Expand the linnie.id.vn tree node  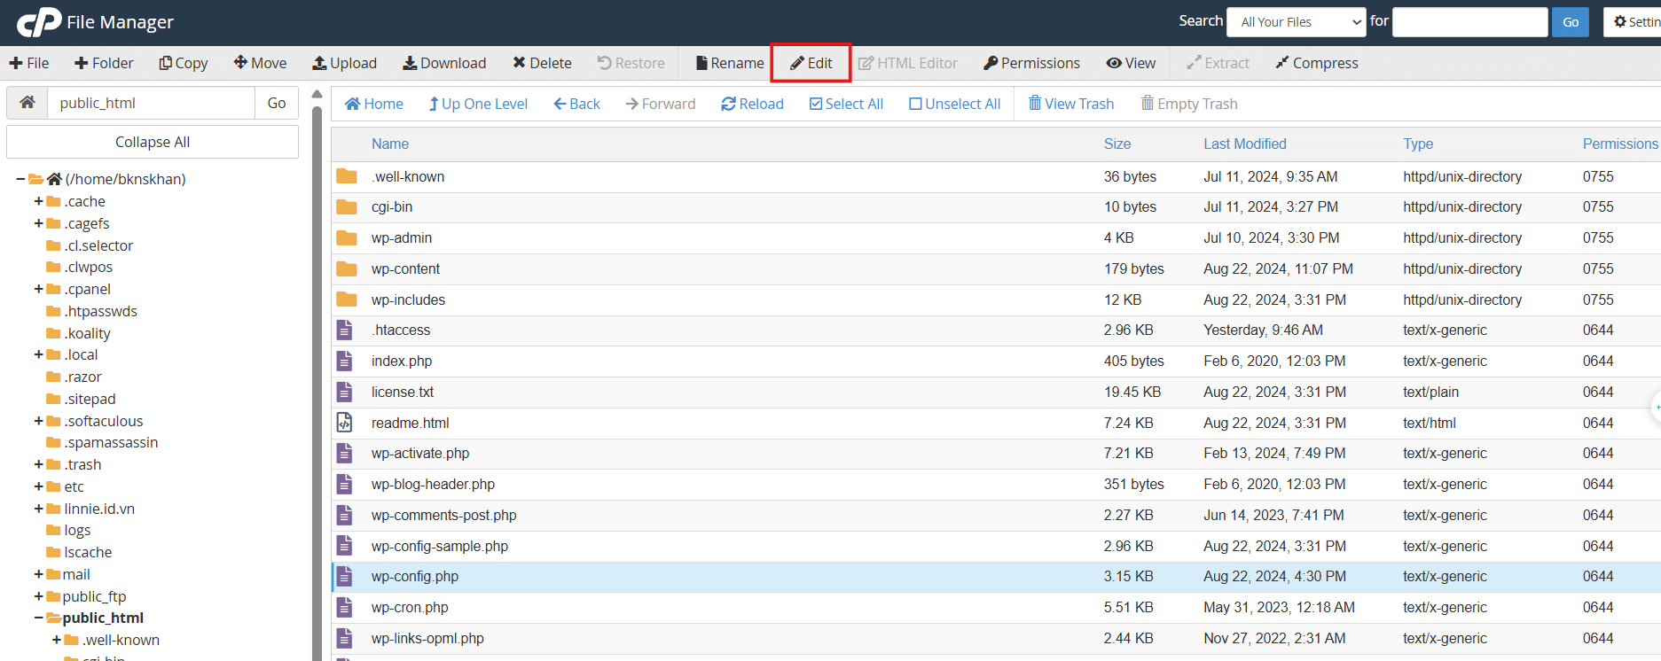tap(39, 509)
